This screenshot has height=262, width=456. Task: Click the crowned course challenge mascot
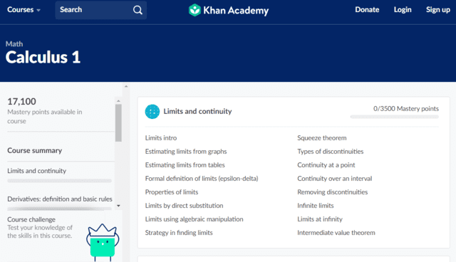tap(103, 242)
